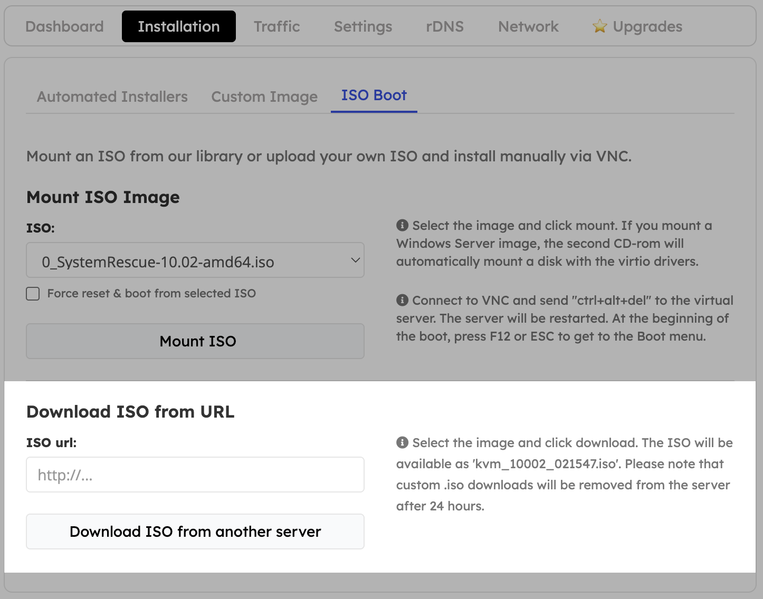Open the Traffic section
This screenshot has height=599, width=763.
click(276, 26)
